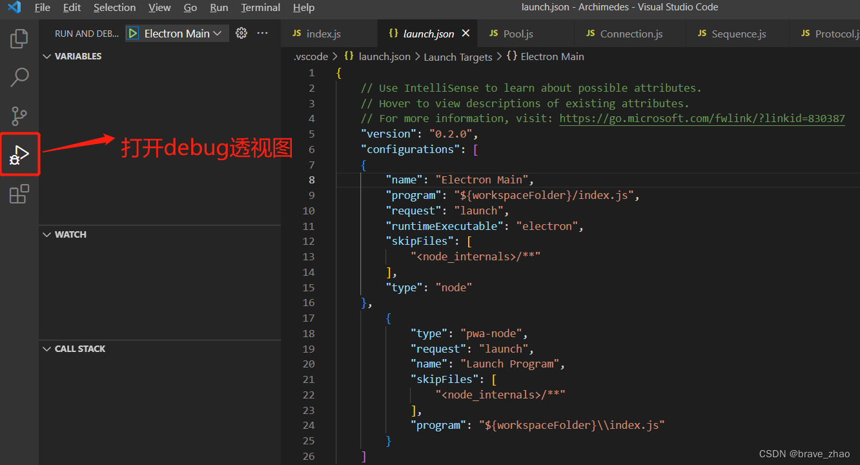Open the Help menu

(x=303, y=8)
